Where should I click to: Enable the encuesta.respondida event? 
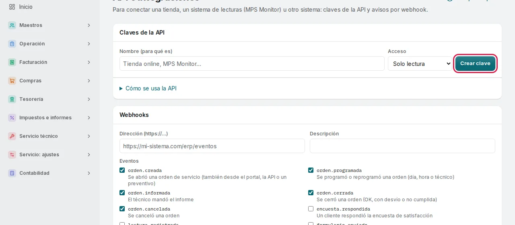[x=311, y=209]
